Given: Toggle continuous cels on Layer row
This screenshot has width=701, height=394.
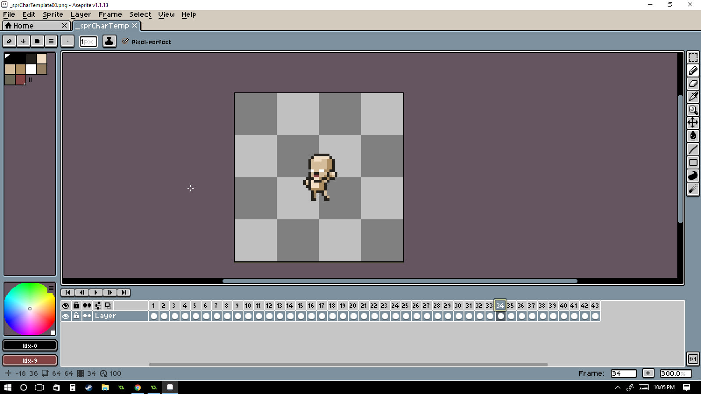Looking at the screenshot, I should tap(87, 316).
